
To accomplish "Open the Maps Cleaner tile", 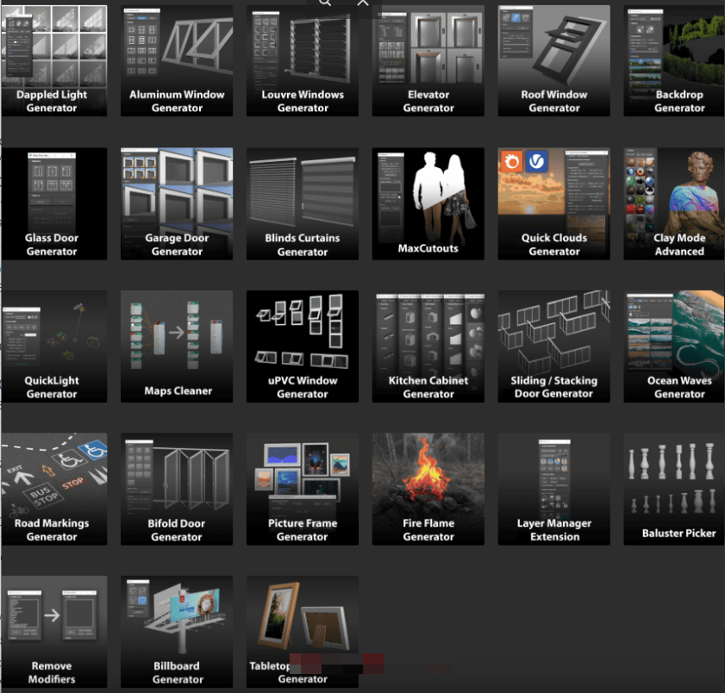I will click(177, 346).
